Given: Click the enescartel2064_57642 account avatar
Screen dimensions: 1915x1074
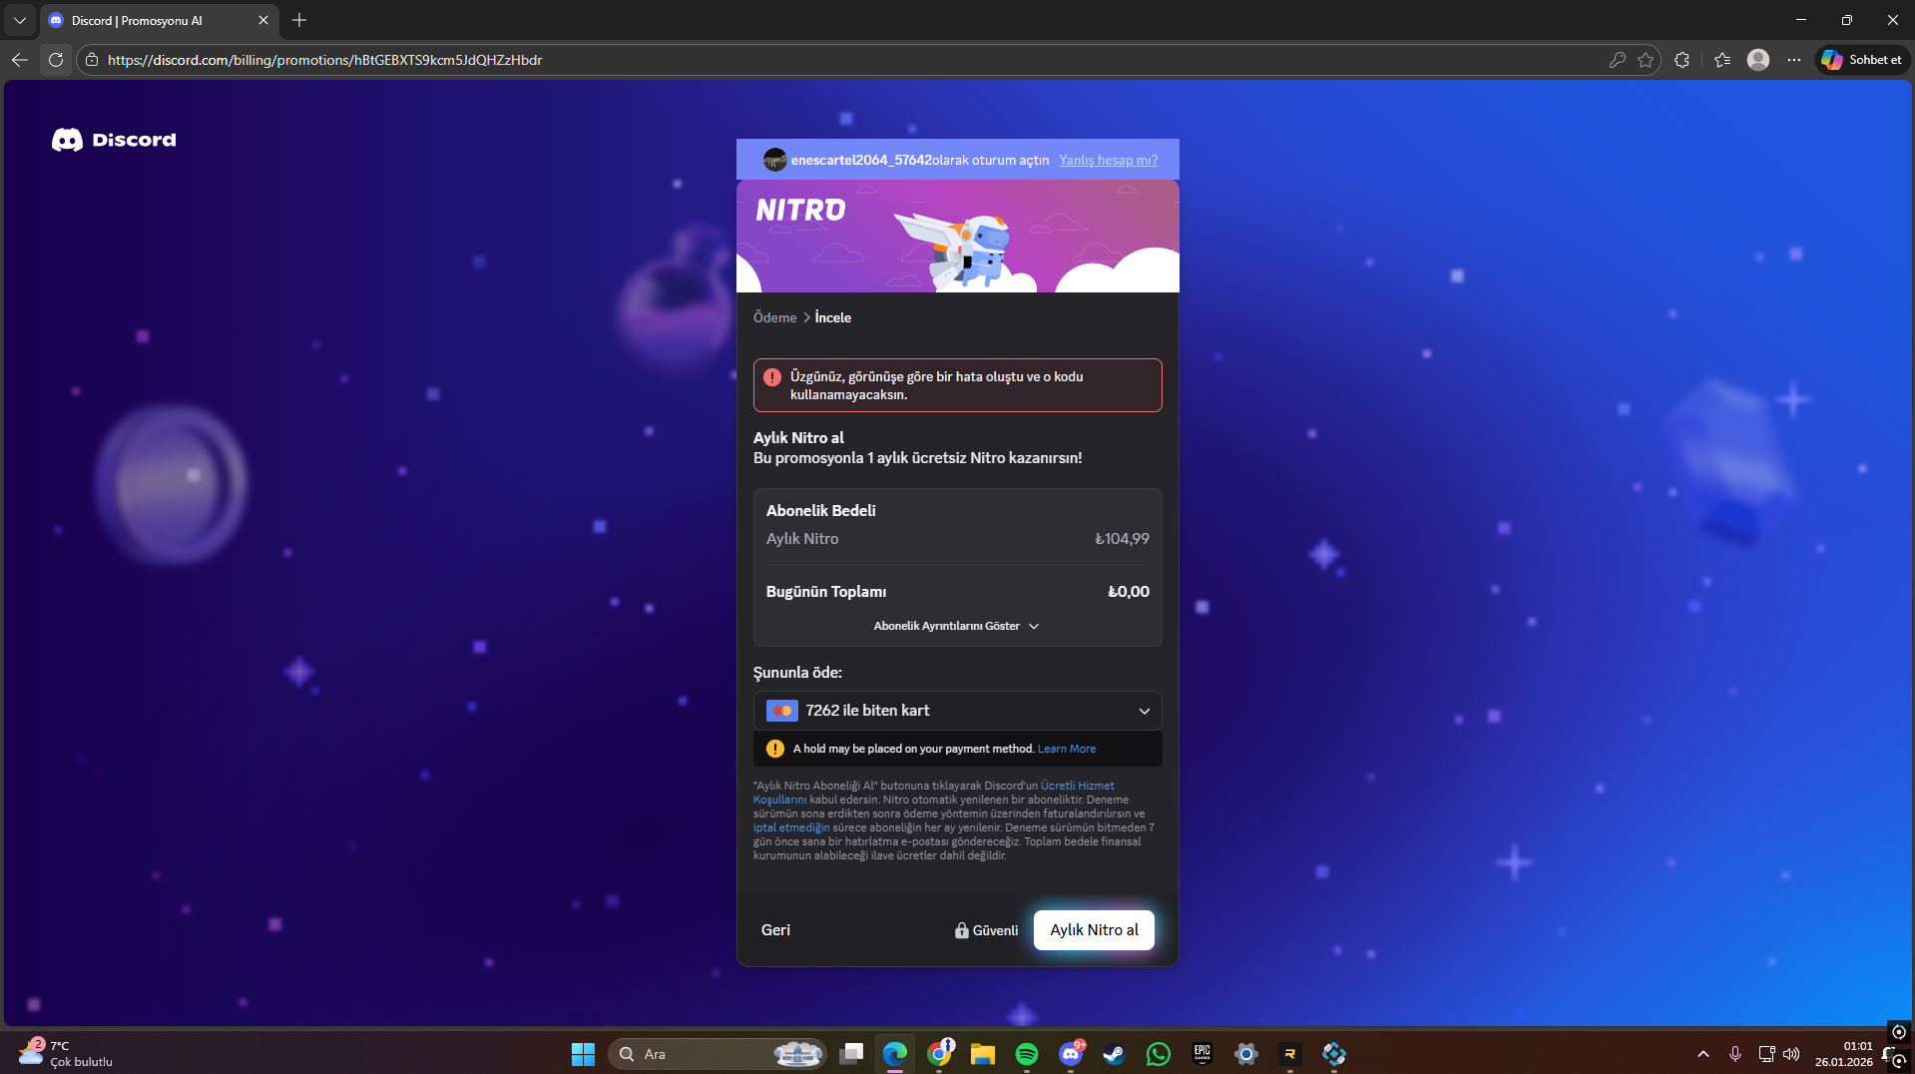Looking at the screenshot, I should click(x=774, y=160).
